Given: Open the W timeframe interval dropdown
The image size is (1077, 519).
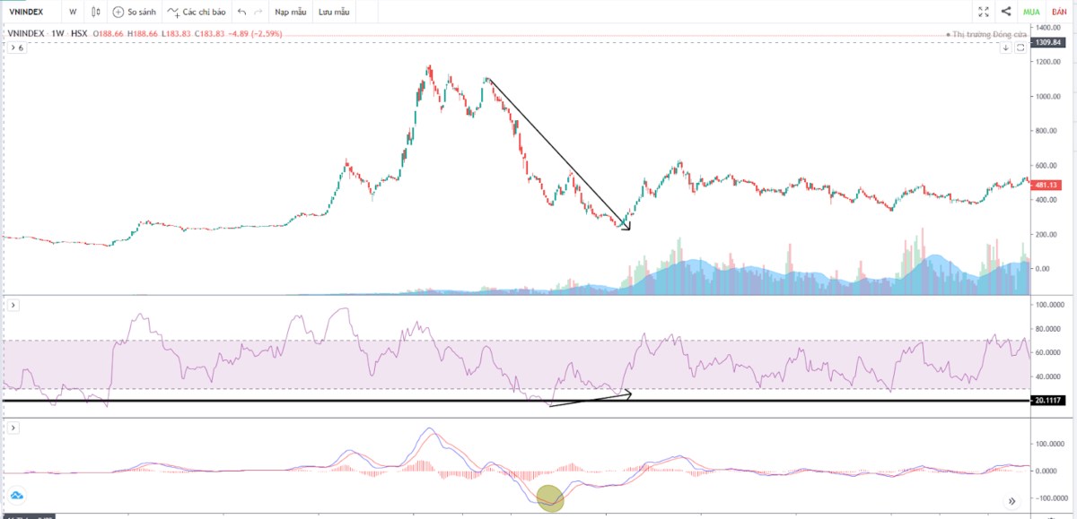Looking at the screenshot, I should 73,13.
